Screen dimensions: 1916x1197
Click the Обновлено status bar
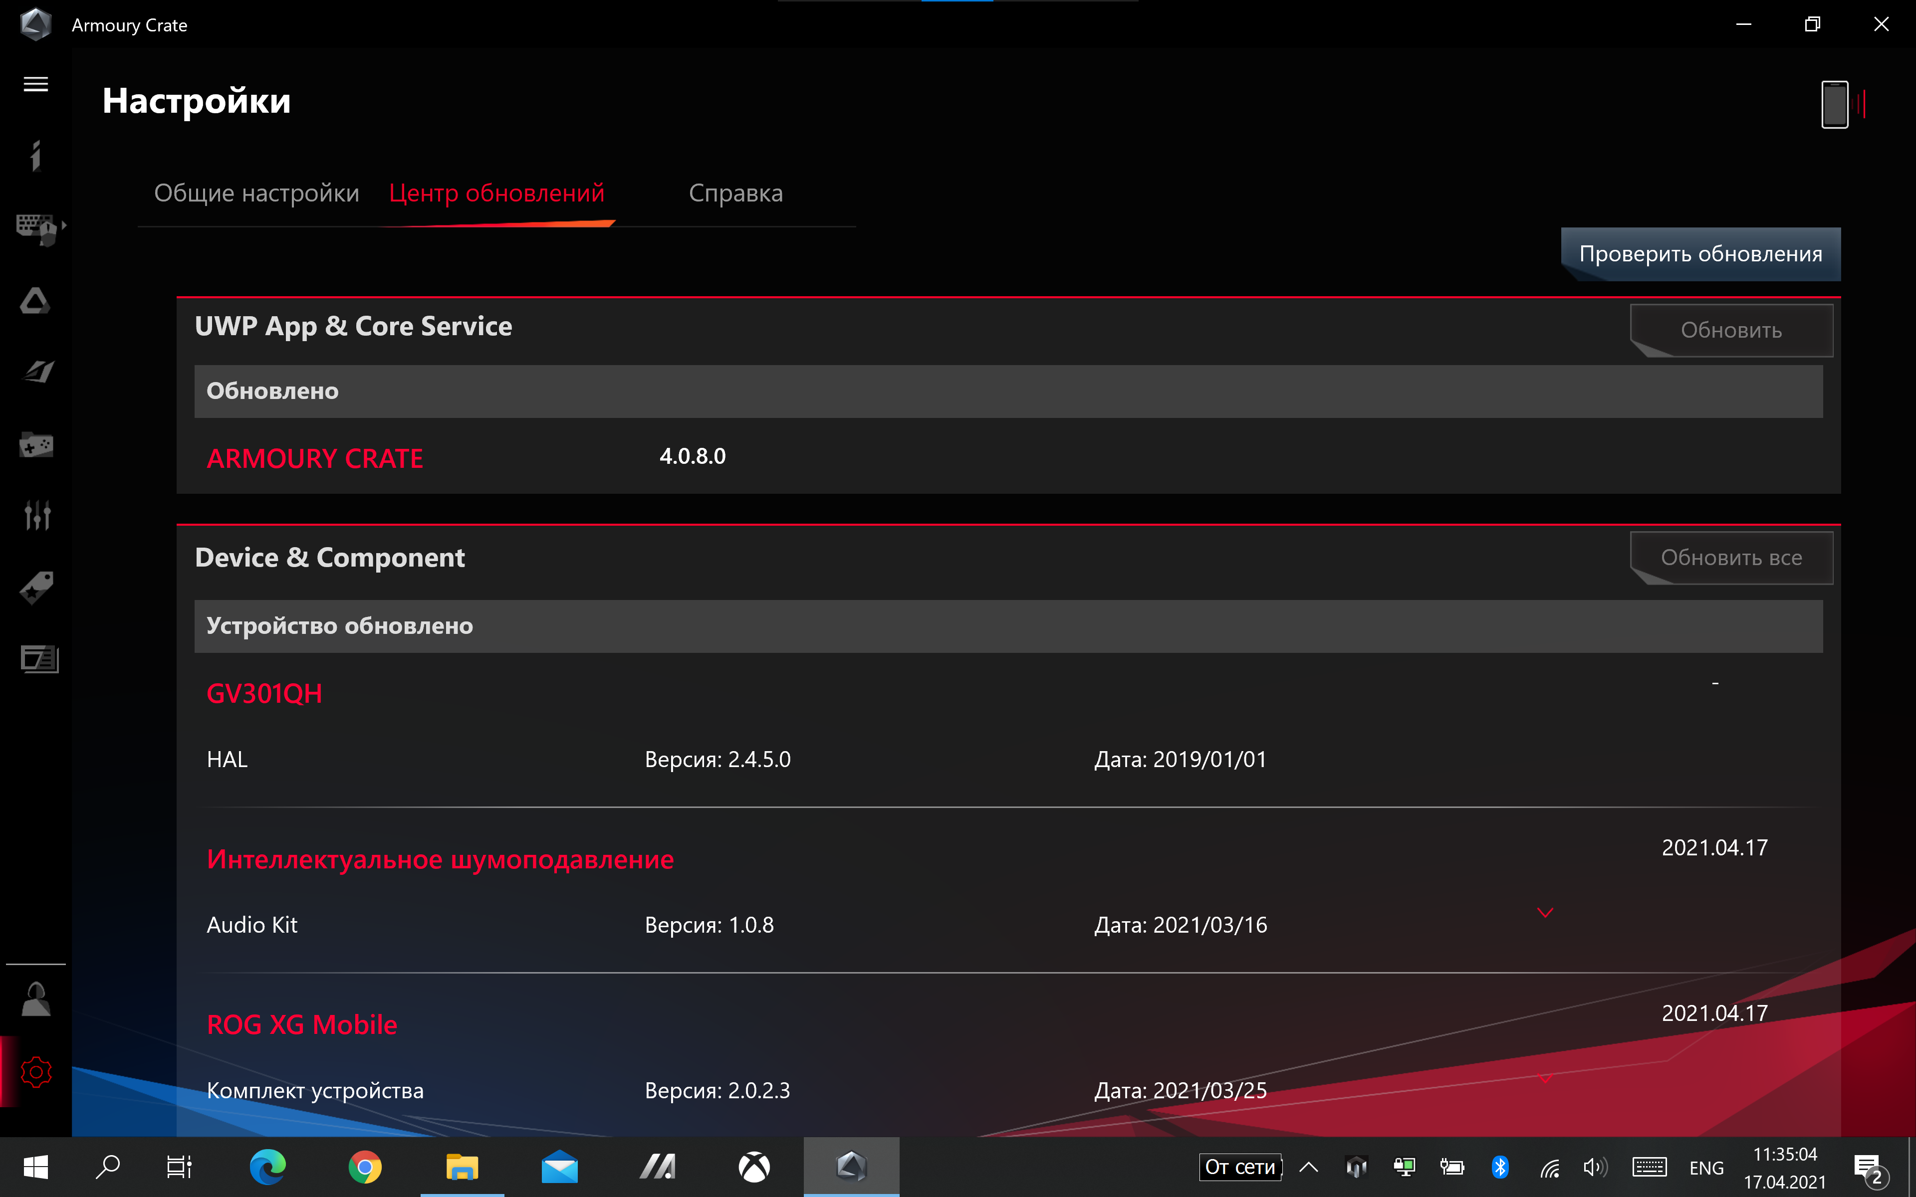click(1008, 391)
